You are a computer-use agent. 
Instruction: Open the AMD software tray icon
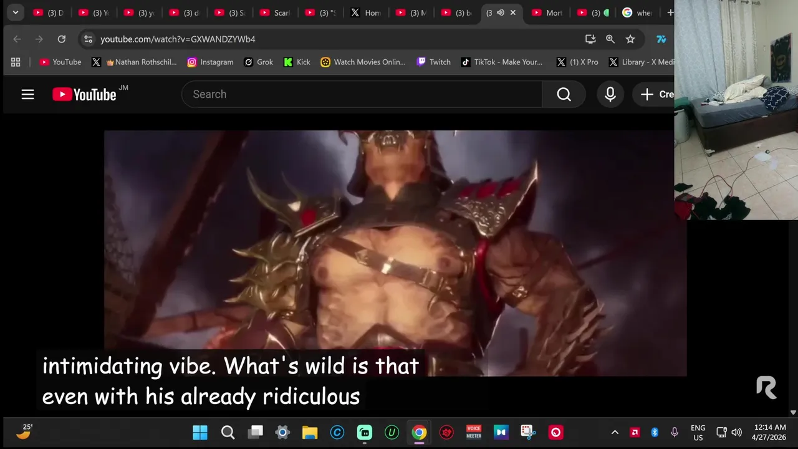pyautogui.click(x=635, y=432)
